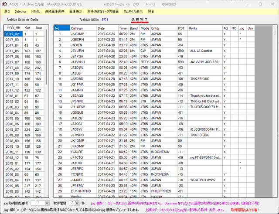This screenshot has width=279, height=214.
Task: Click the Date column header
Action: pyautogui.click(x=108, y=28)
